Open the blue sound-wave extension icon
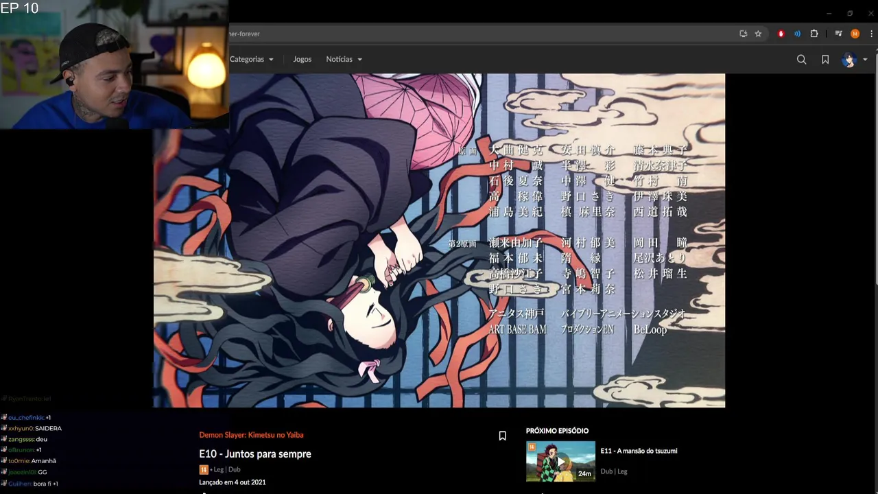 tap(797, 34)
